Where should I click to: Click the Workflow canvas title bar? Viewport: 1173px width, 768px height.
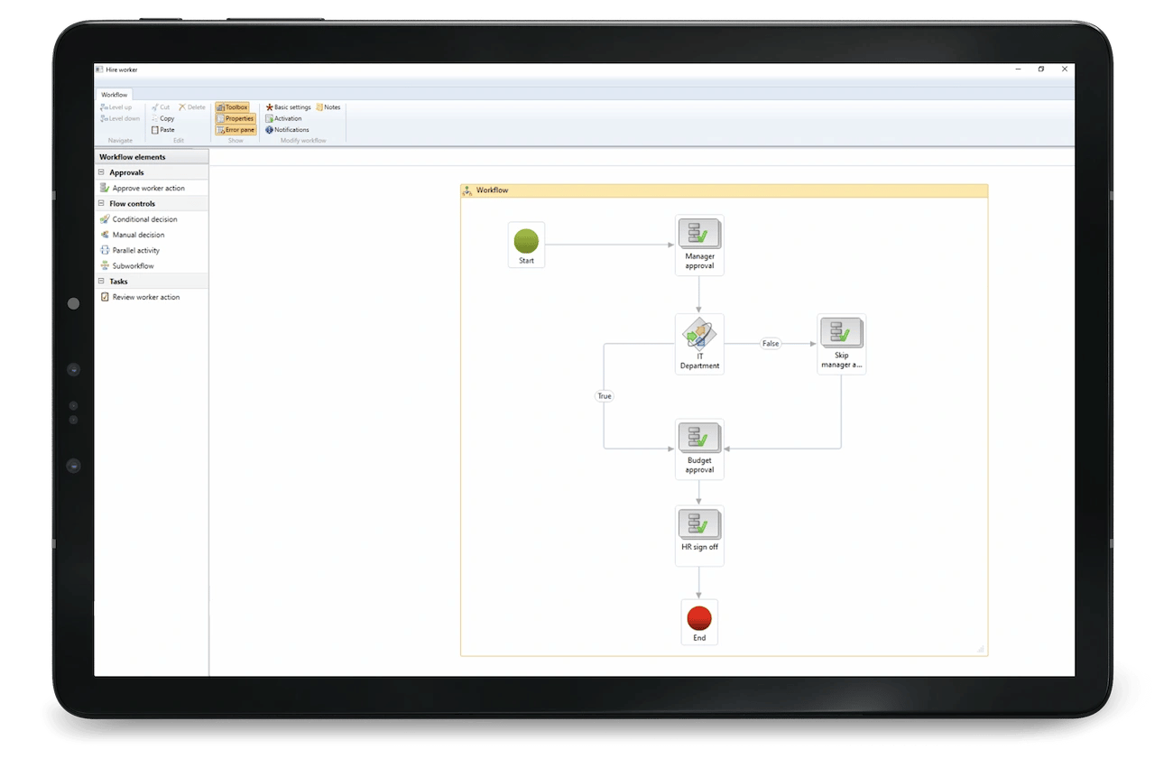pos(724,190)
